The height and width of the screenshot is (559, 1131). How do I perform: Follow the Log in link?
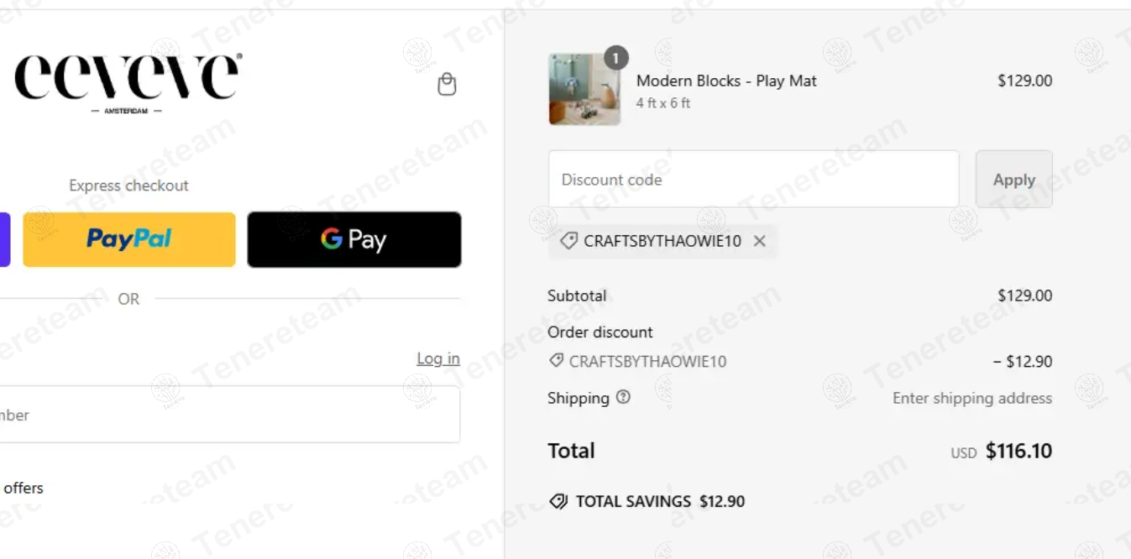(x=438, y=358)
